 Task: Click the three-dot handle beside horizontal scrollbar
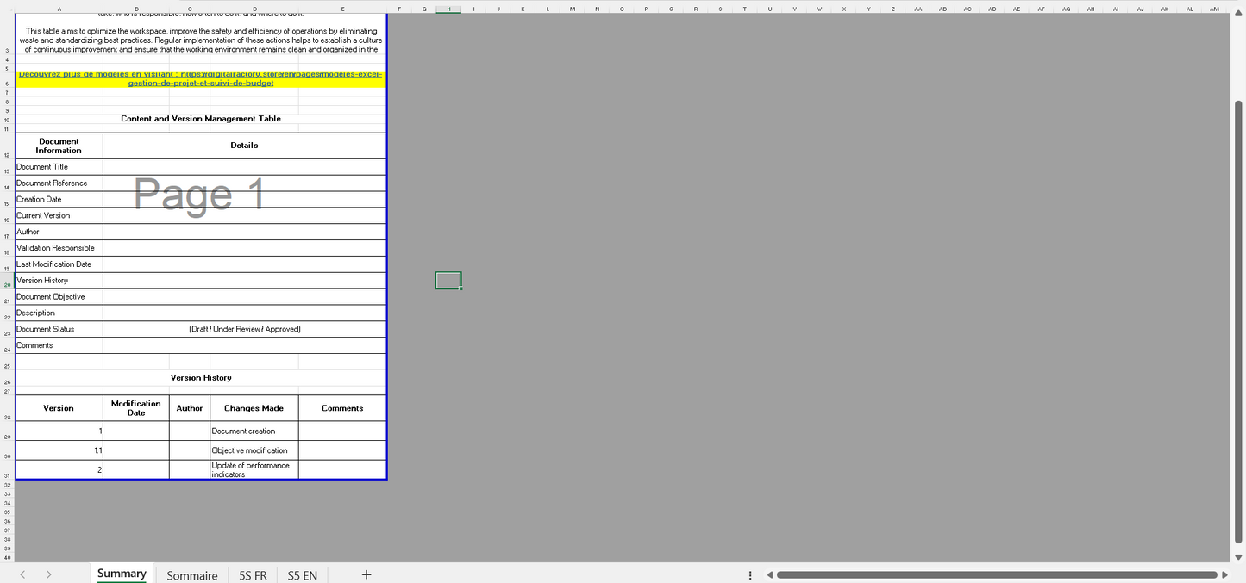point(750,575)
